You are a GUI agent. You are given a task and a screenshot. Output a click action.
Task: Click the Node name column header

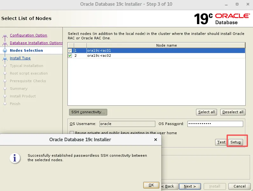166,45
